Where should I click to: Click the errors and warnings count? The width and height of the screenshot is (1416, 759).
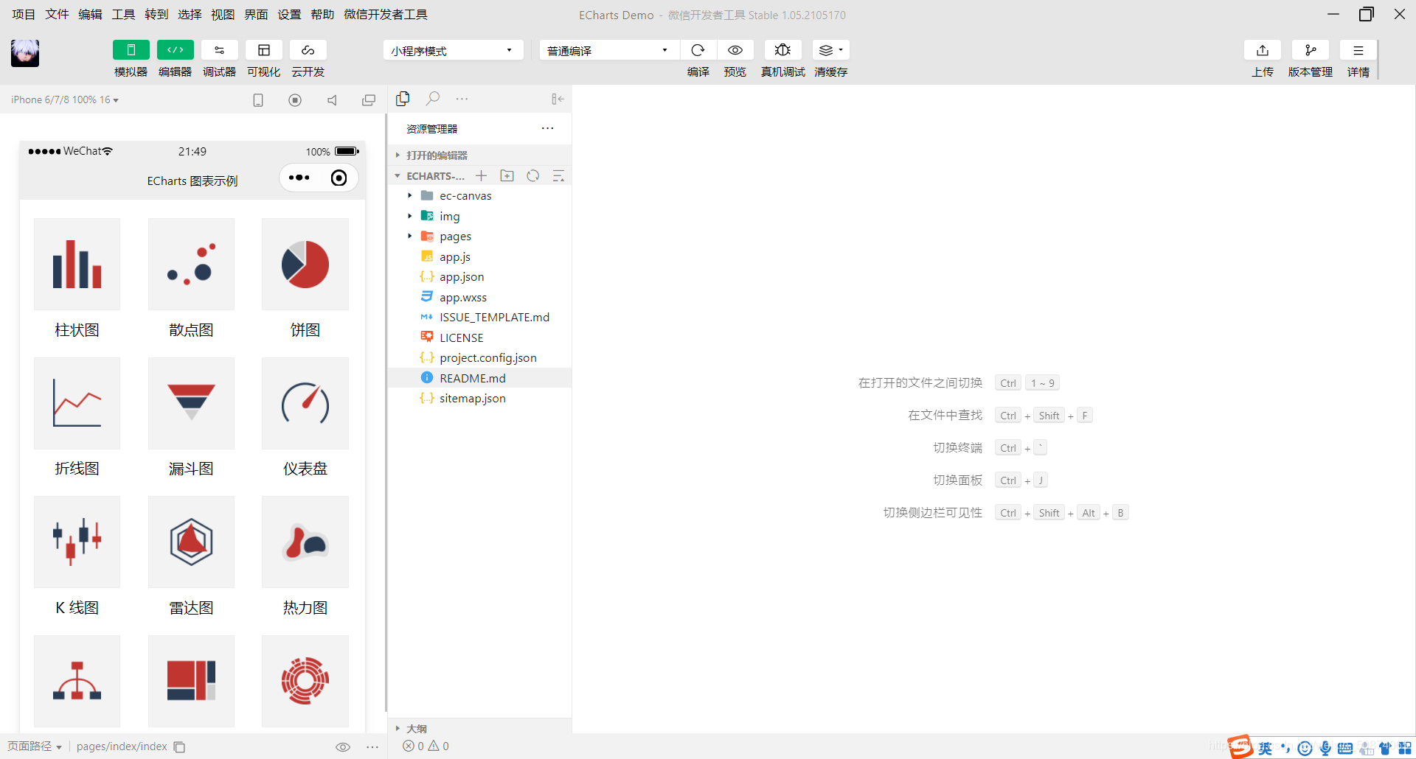426,746
